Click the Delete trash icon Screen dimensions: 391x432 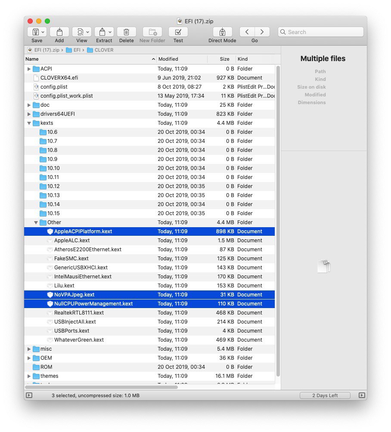click(126, 32)
